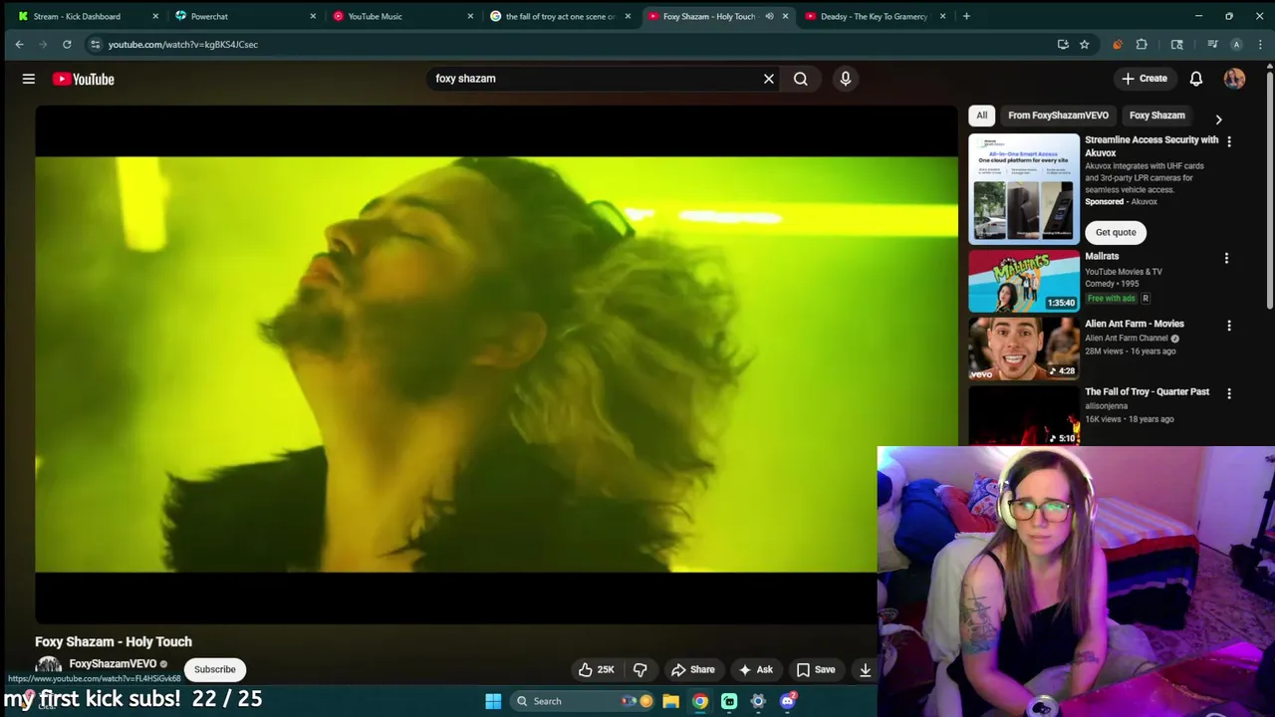Open Chrome from the taskbar

[700, 701]
